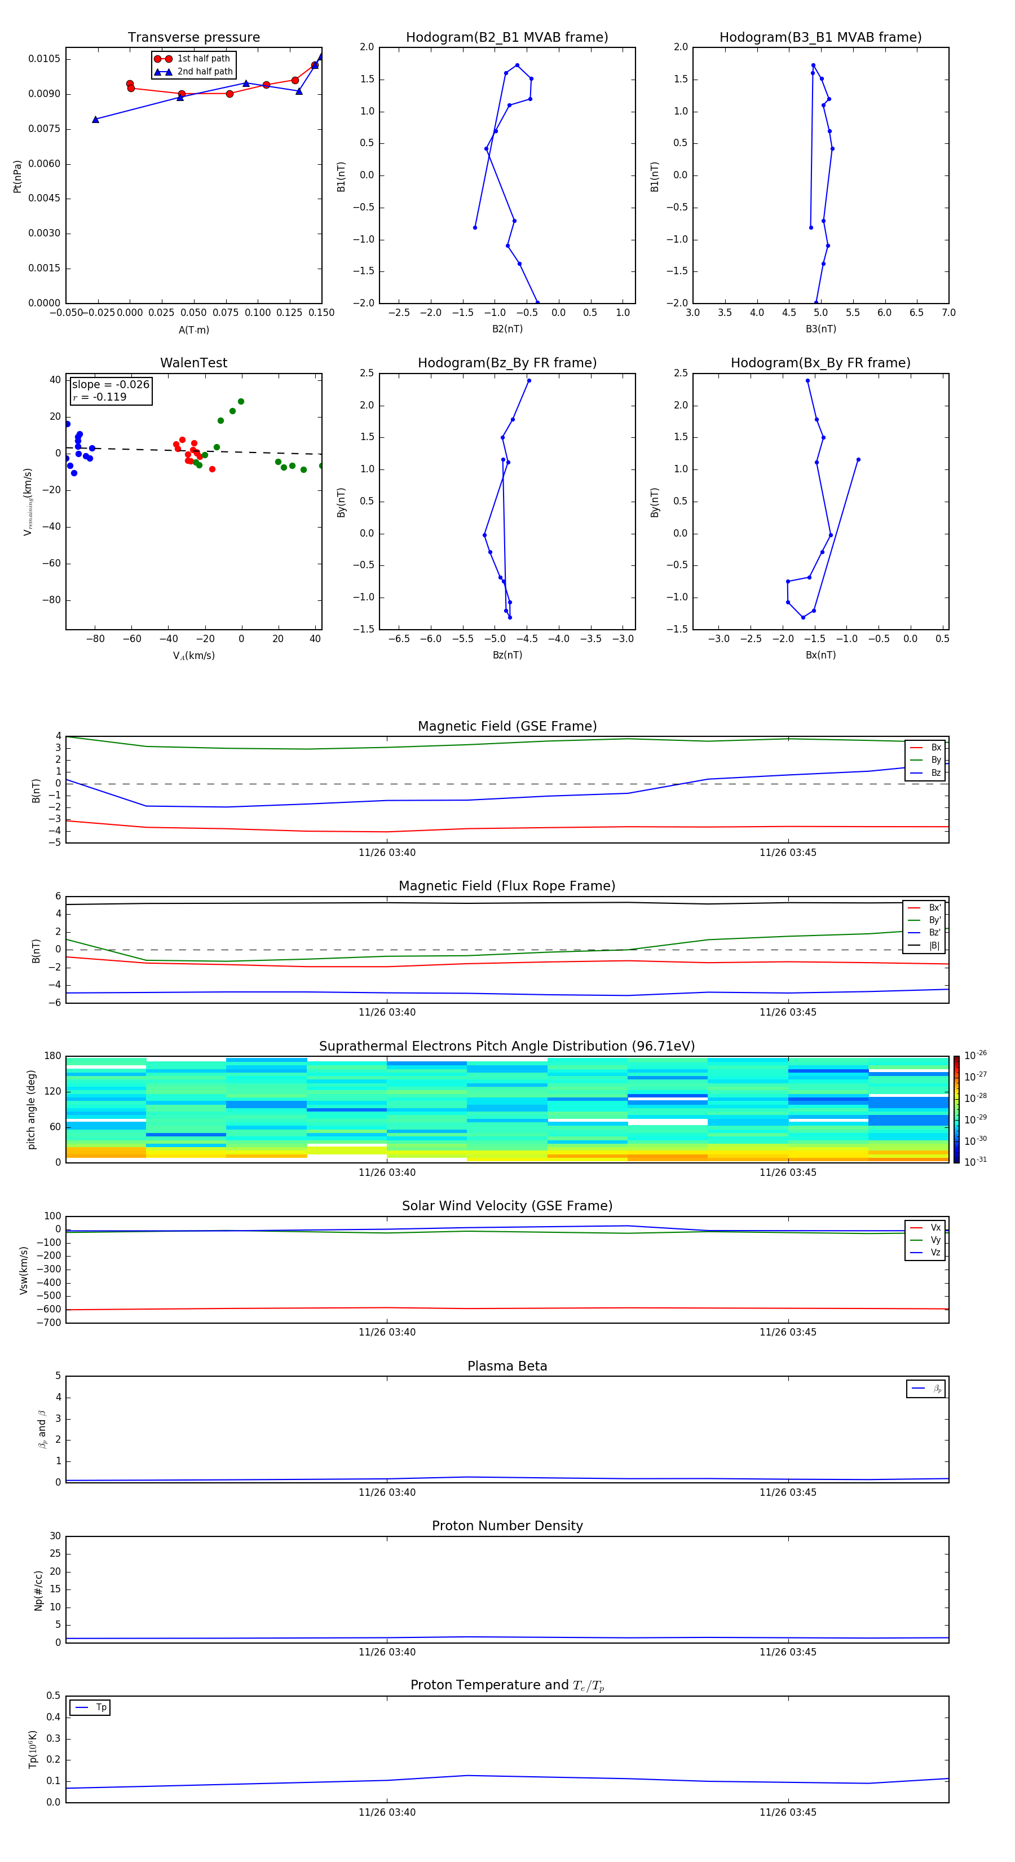This screenshot has height=1862, width=1015.
Task: Click 'Magnetic Field (Flux Rope Frame)' title
Action: point(507,886)
